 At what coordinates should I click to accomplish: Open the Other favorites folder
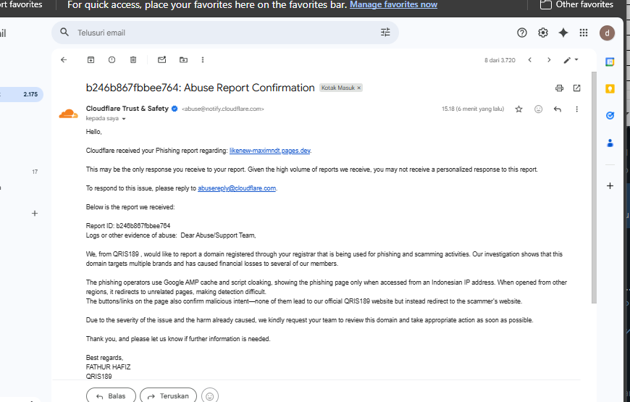tap(576, 4)
